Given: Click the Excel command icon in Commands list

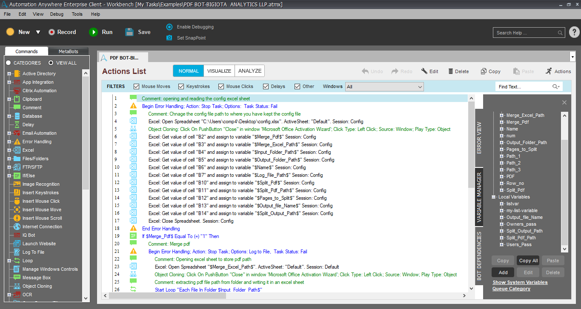Looking at the screenshot, I should pyautogui.click(x=17, y=150).
